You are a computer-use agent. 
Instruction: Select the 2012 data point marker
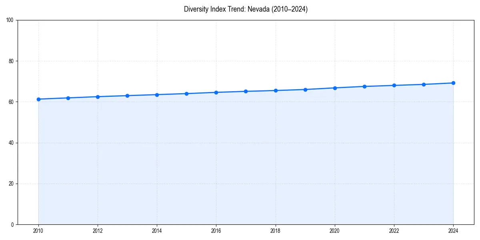[x=98, y=96]
